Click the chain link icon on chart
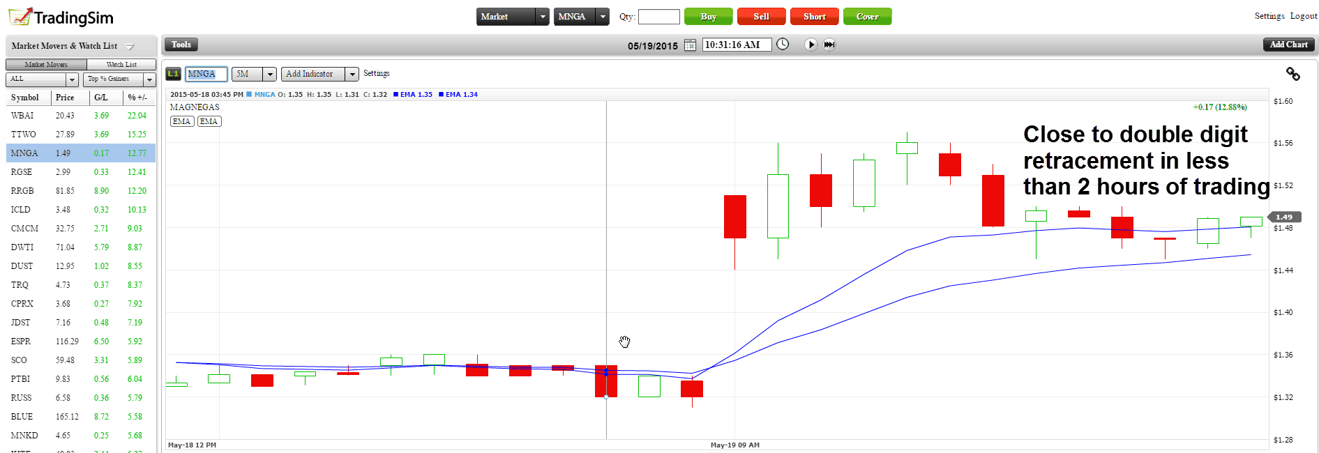The image size is (1319, 453). click(x=1292, y=74)
